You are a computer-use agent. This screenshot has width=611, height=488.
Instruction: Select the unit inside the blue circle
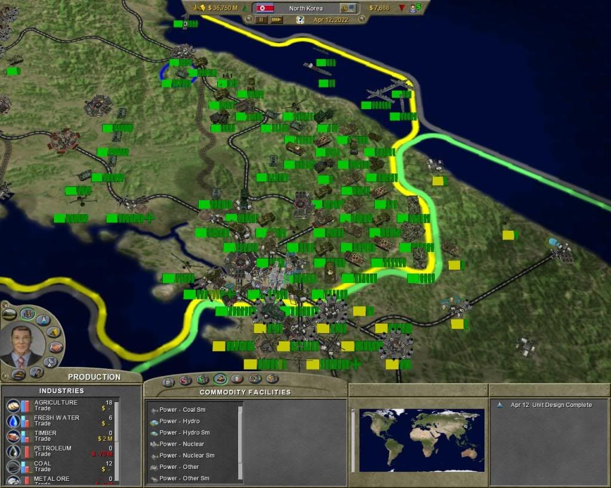[181, 73]
